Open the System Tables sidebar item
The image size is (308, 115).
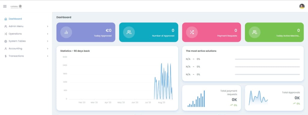(x=26, y=41)
